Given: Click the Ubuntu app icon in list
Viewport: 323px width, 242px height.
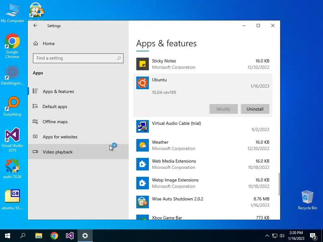Looking at the screenshot, I should (143, 83).
